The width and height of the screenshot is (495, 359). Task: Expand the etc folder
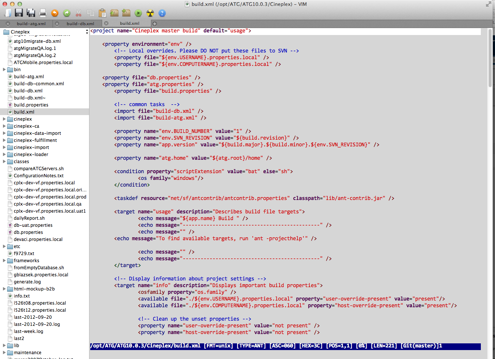pyautogui.click(x=4, y=247)
